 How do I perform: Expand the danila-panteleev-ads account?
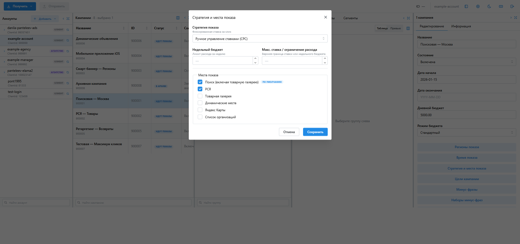tap(4, 30)
